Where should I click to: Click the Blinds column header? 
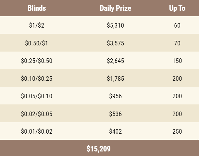37,8
